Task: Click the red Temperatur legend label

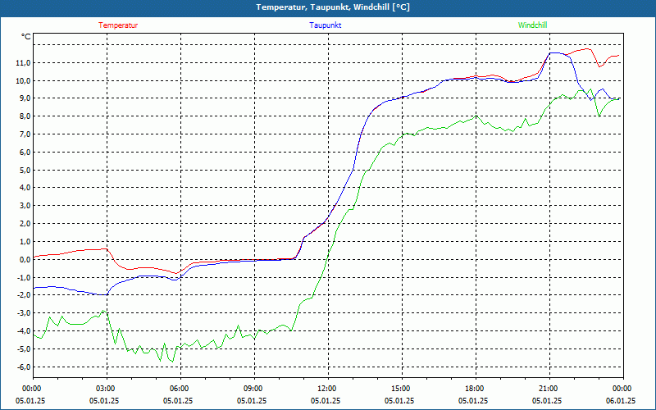Action: (118, 25)
